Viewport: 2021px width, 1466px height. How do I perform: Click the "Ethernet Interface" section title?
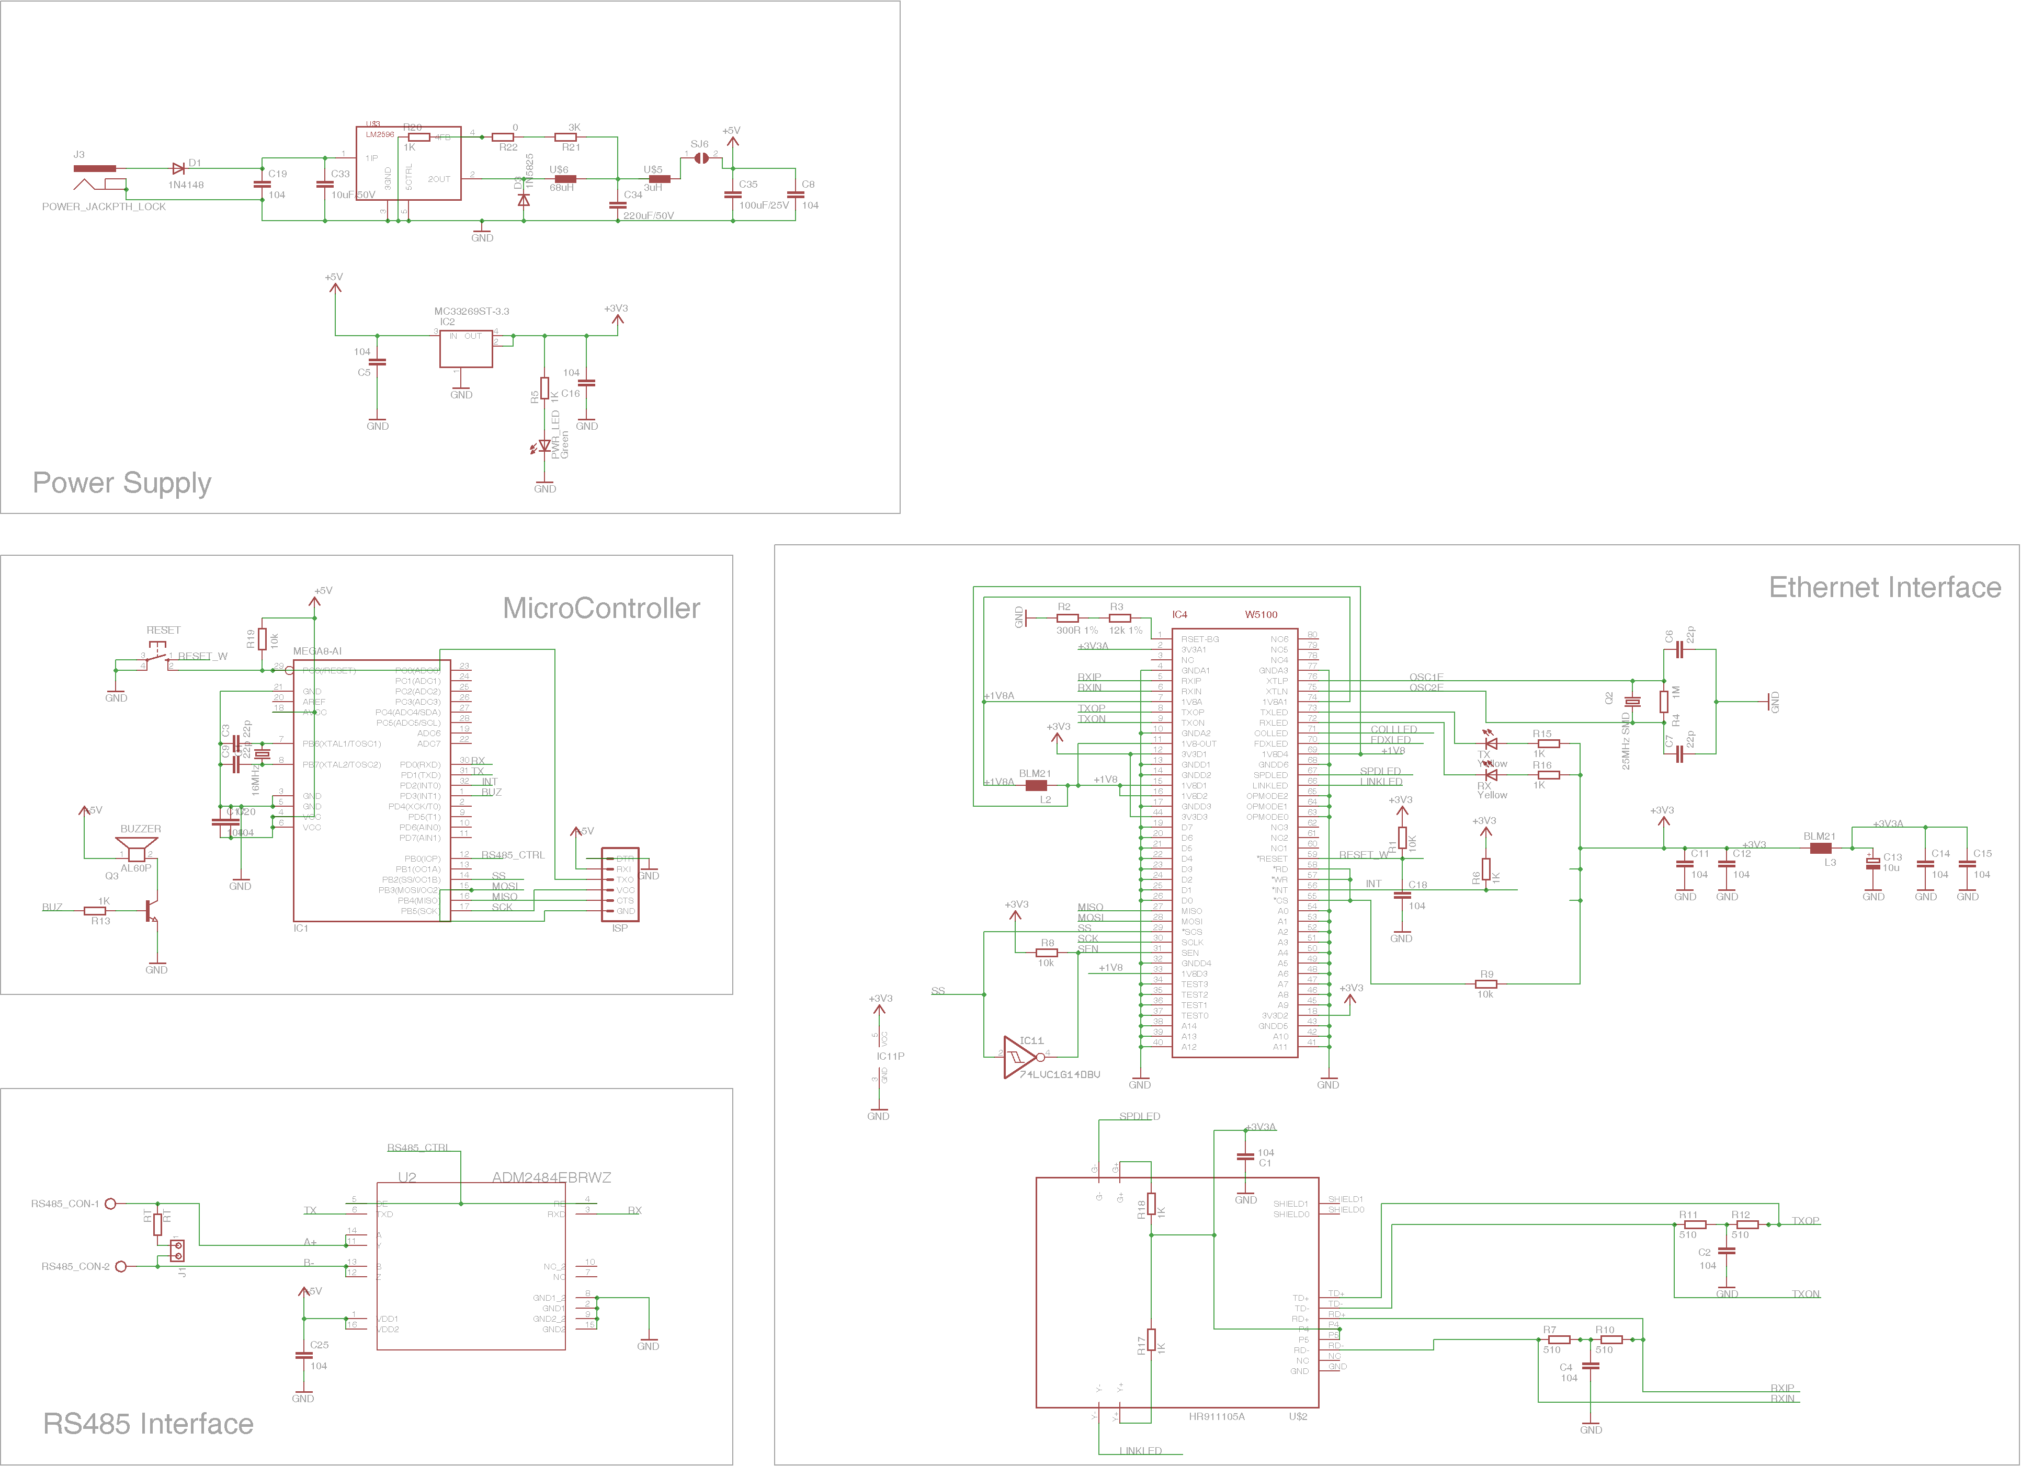click(x=1884, y=588)
